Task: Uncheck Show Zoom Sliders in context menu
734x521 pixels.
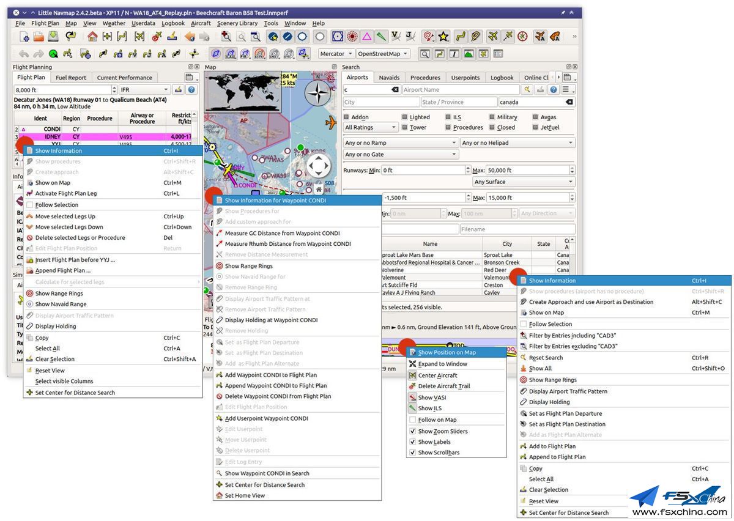Action: 413,431
